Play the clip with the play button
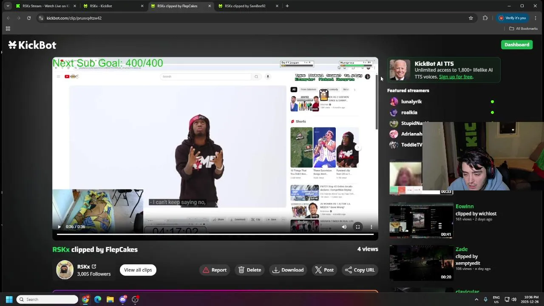 tap(59, 227)
